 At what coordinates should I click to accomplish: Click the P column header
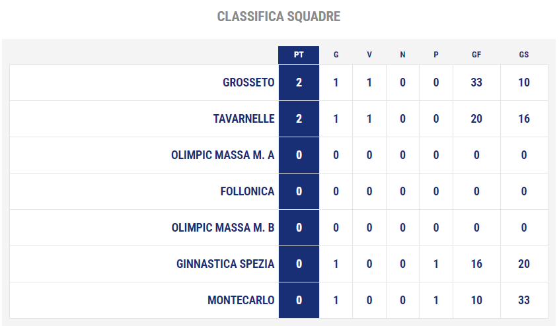tap(436, 55)
